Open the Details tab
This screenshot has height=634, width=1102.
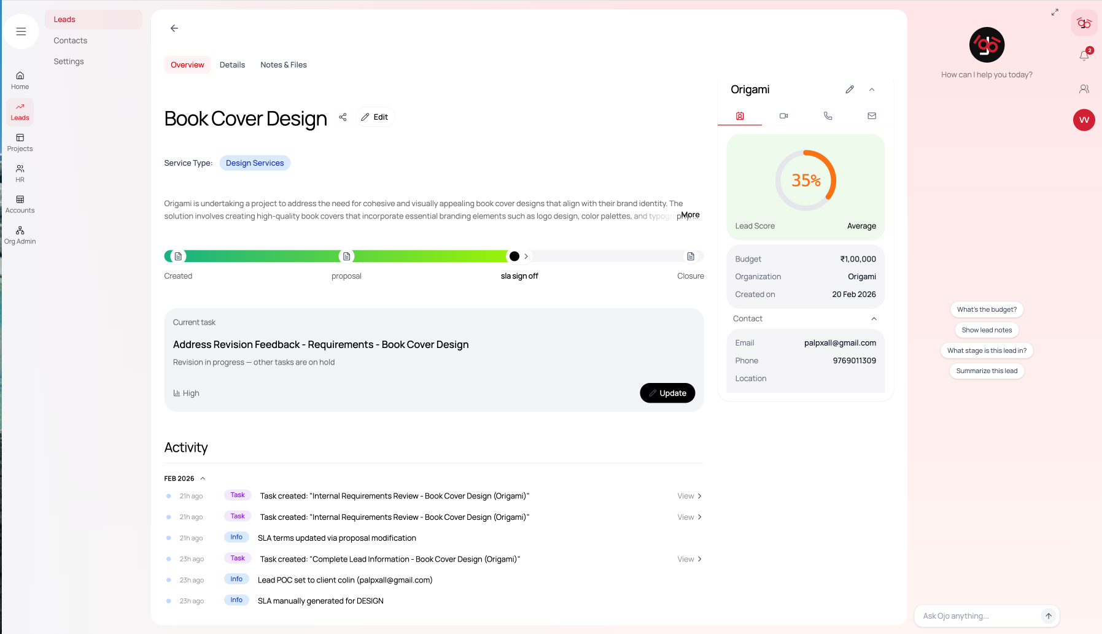[232, 64]
